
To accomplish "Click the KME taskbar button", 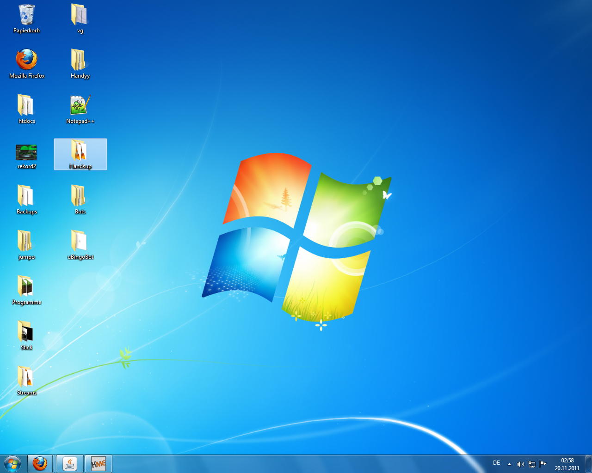I will [x=98, y=463].
